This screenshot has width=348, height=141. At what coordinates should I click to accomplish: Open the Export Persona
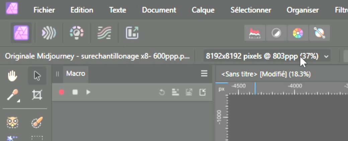(132, 33)
